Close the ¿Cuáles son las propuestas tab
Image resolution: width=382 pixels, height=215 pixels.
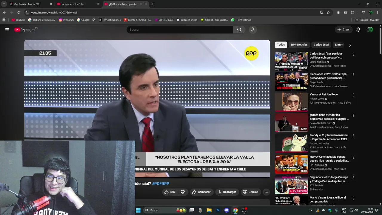click(146, 4)
